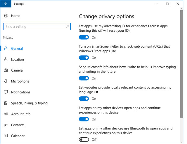Turn off the advertising ID toggle
The image size is (187, 144).
84,37
